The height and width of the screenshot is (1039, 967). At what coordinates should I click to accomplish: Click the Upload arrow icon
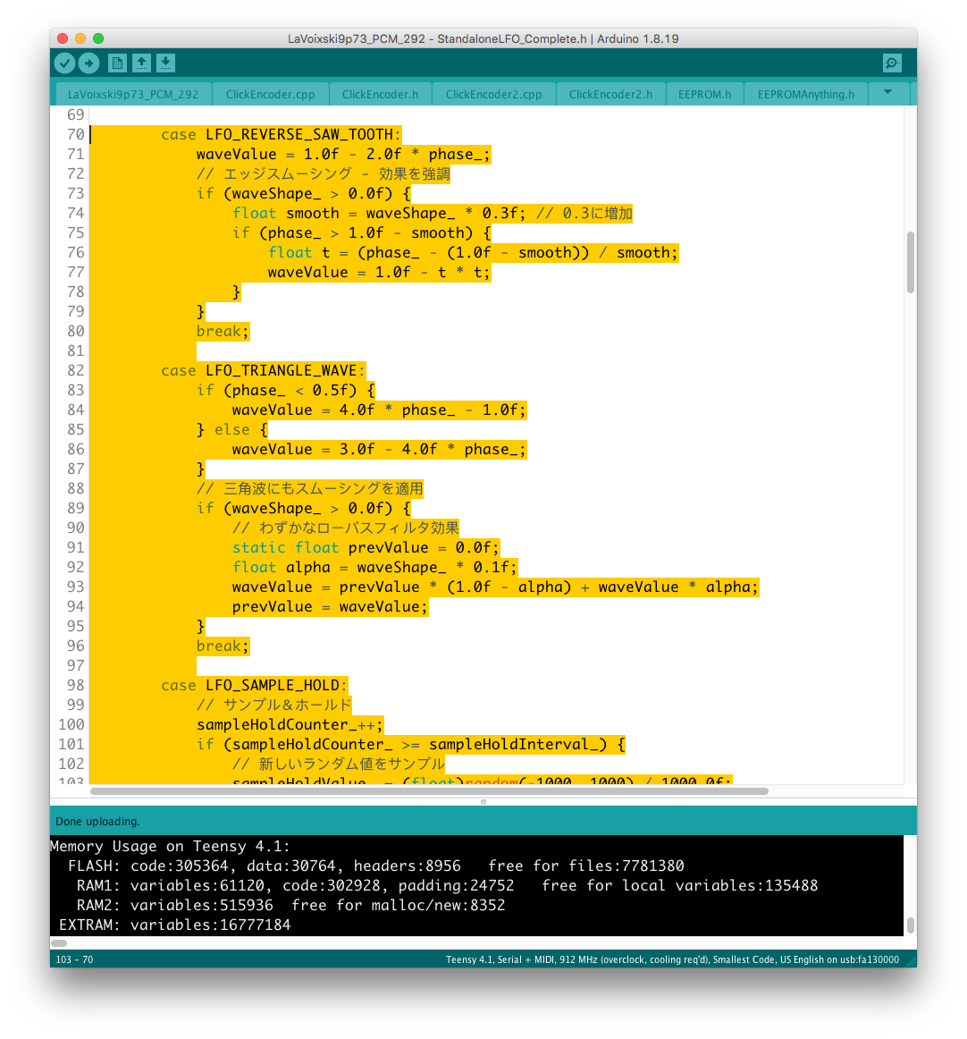tap(88, 63)
